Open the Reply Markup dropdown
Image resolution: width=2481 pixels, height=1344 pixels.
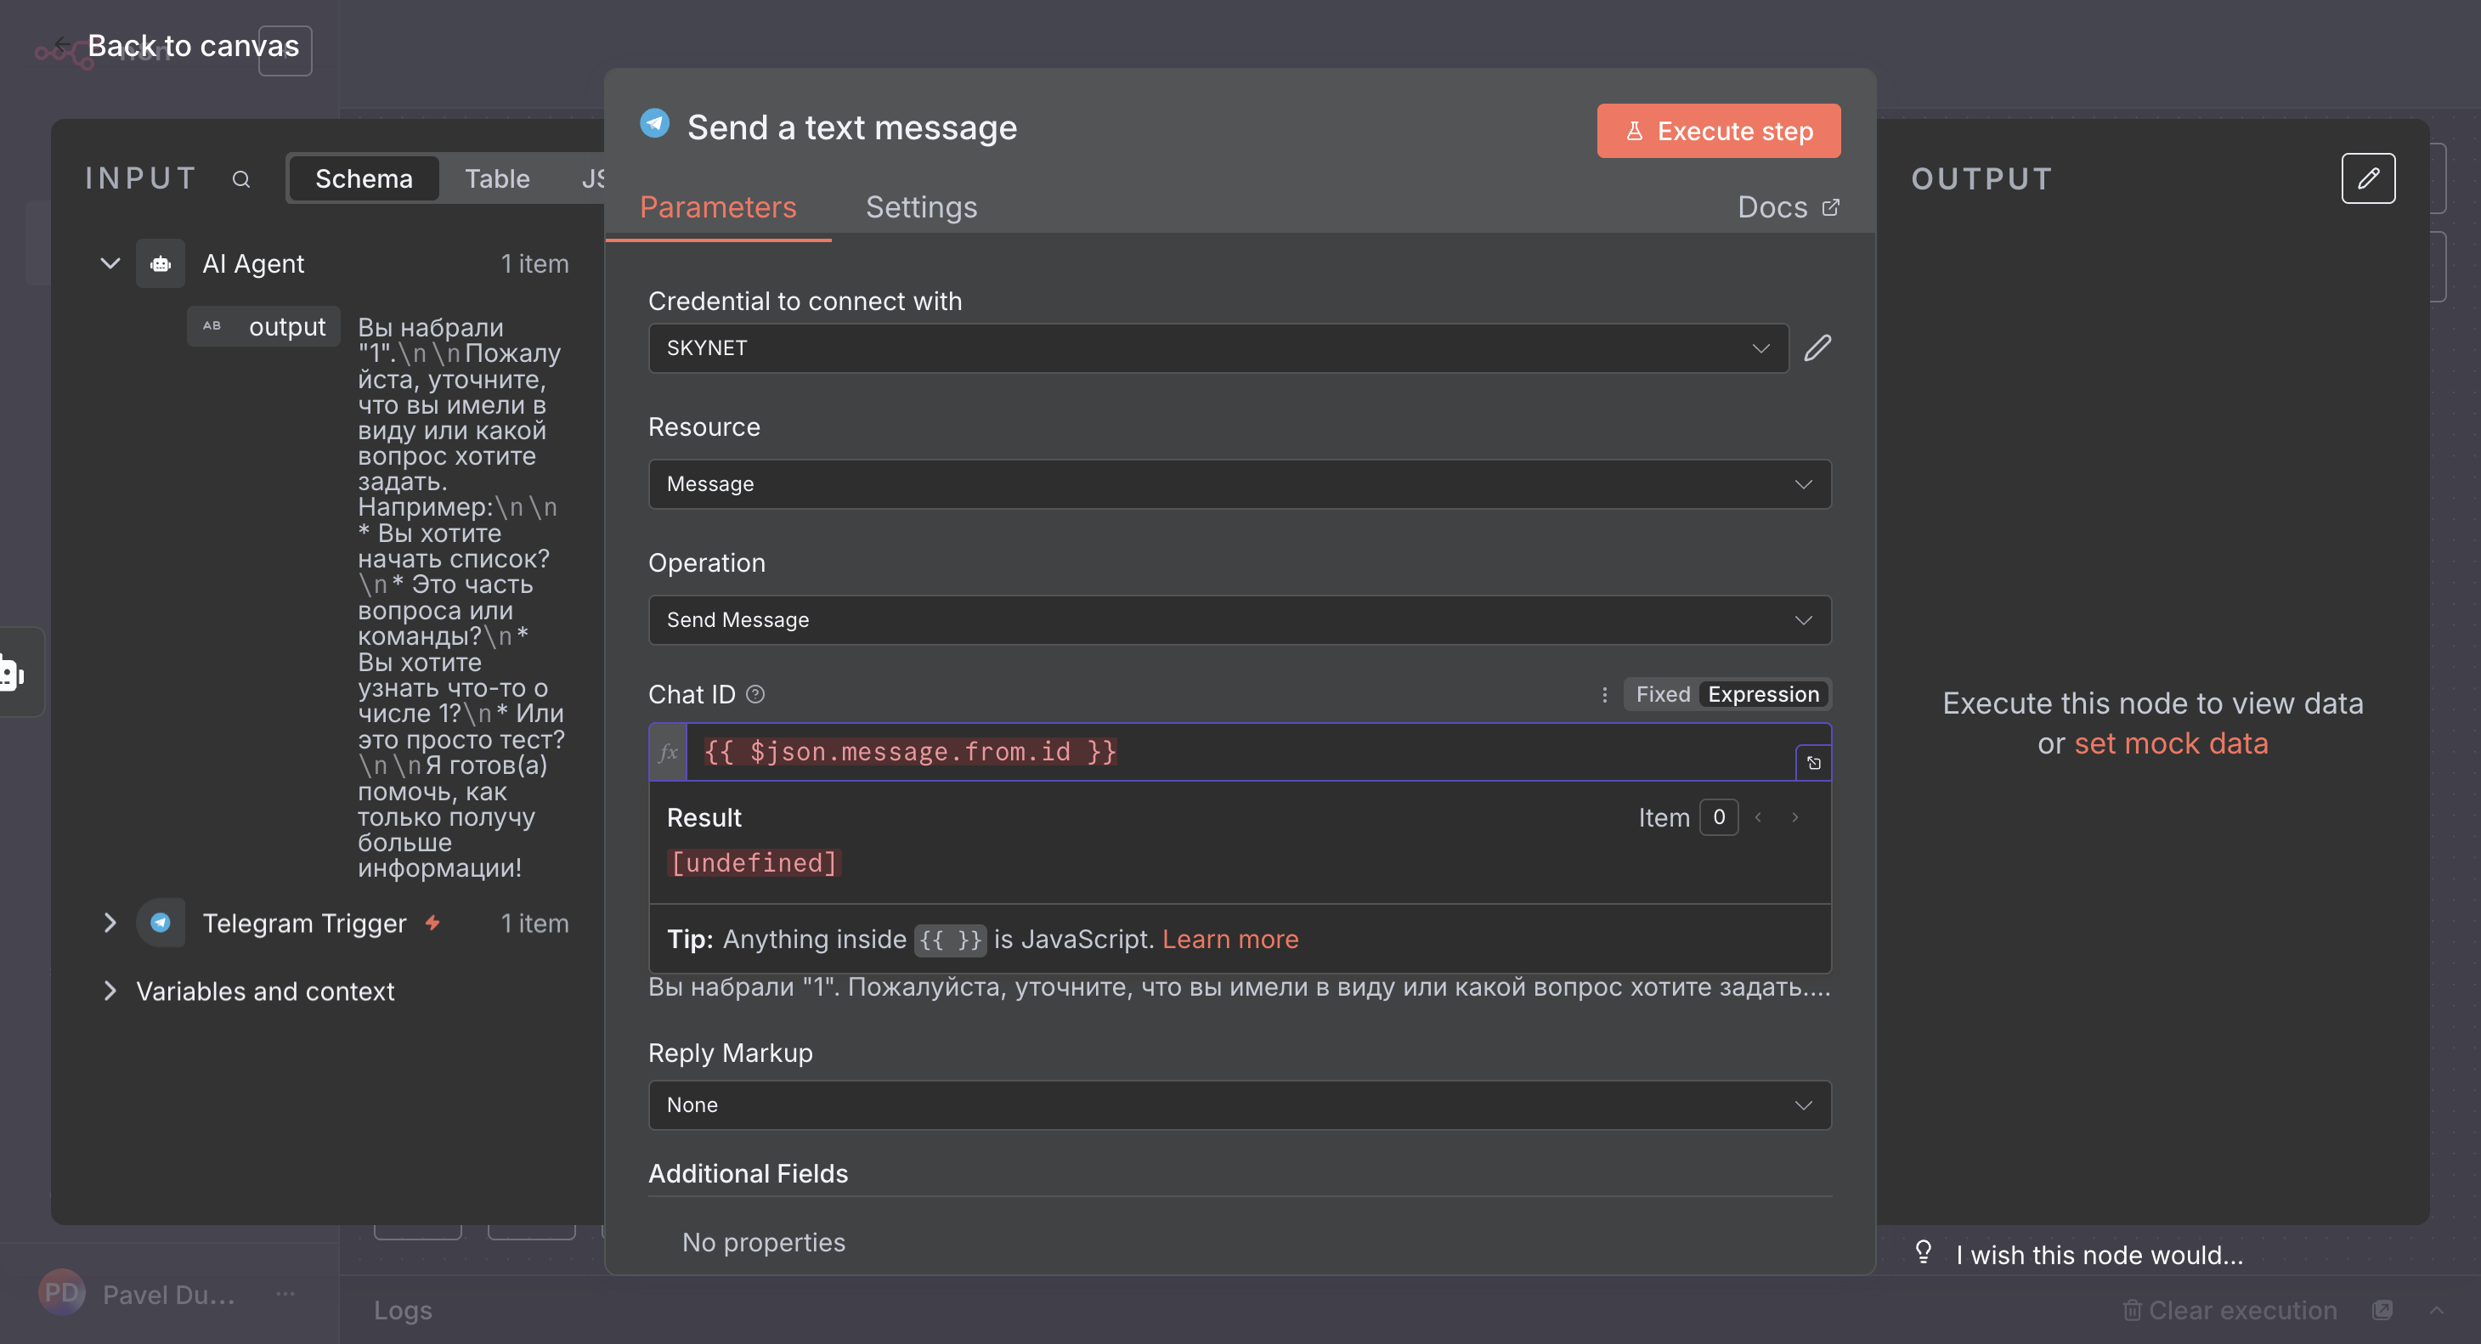pyautogui.click(x=1239, y=1104)
